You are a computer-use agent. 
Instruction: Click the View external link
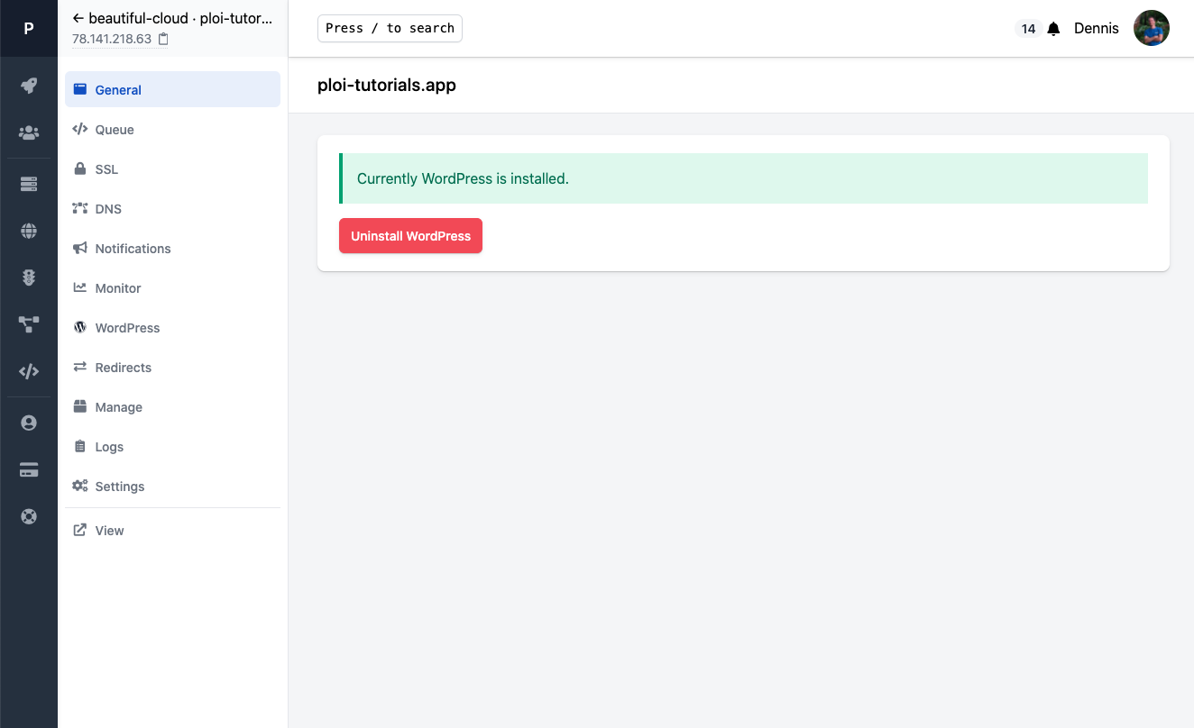tap(172, 530)
